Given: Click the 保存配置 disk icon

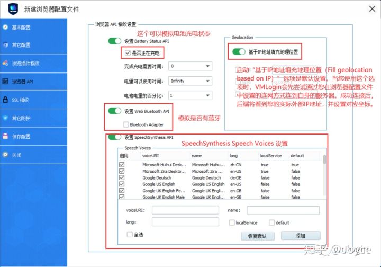Looking at the screenshot, I should pos(5,137).
